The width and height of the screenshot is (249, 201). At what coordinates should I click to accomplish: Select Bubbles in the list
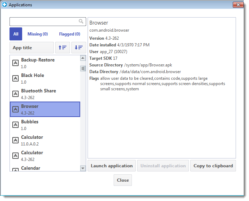tap(45, 125)
